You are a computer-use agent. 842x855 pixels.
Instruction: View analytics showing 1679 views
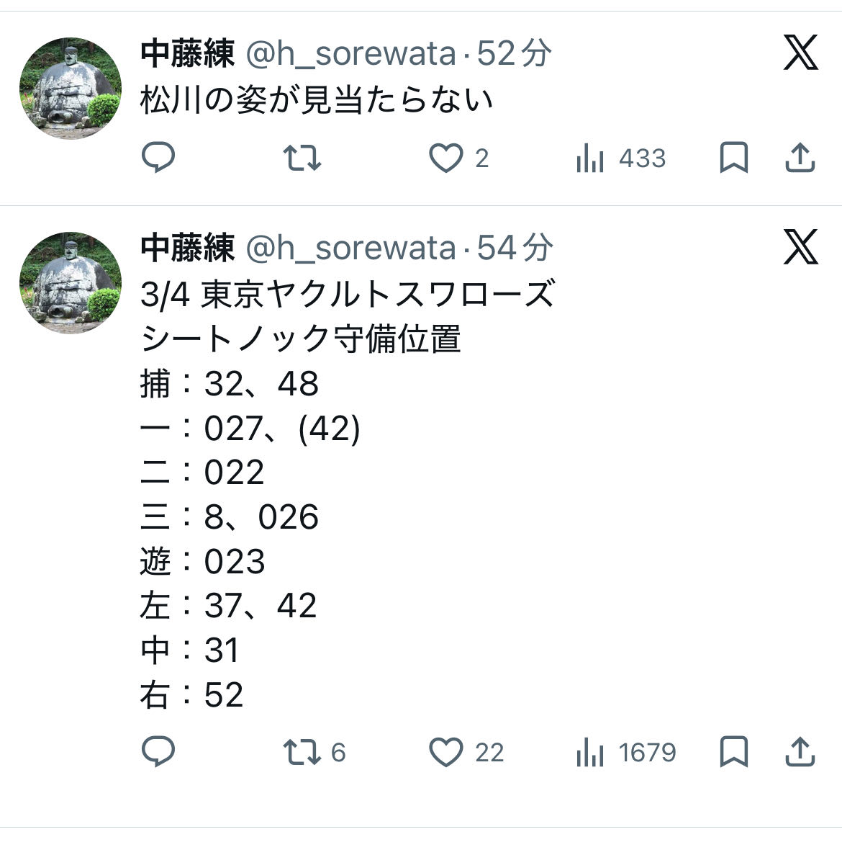click(x=625, y=752)
